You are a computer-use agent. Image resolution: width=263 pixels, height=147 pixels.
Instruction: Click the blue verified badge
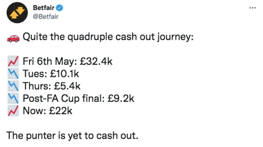point(59,7)
